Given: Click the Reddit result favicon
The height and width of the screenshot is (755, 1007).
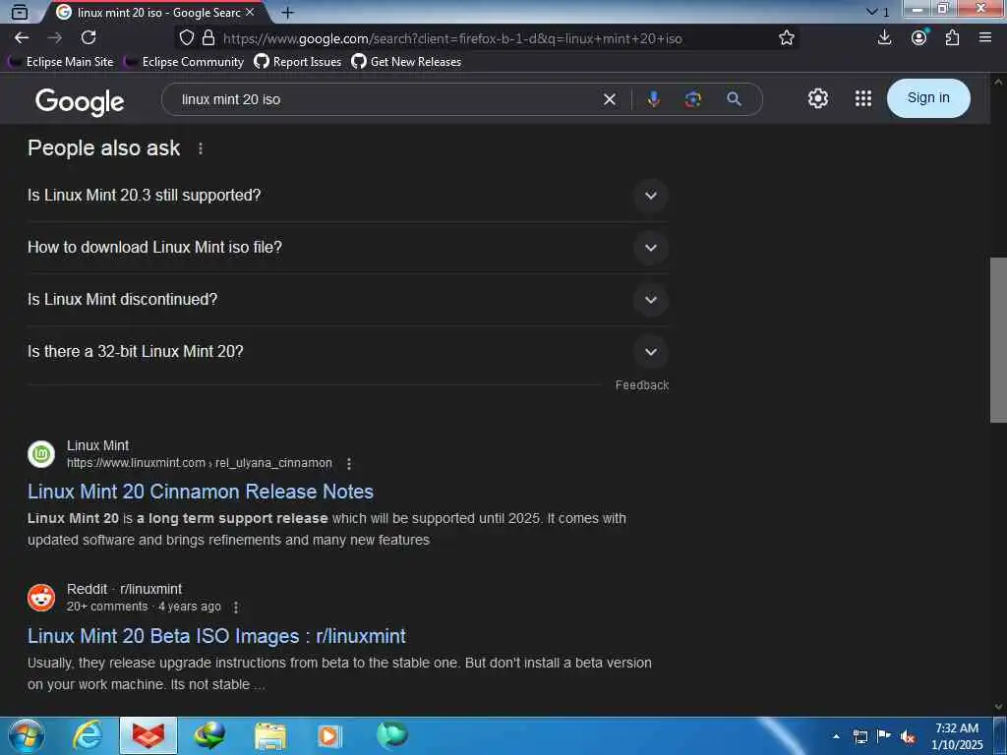Looking at the screenshot, I should (41, 598).
